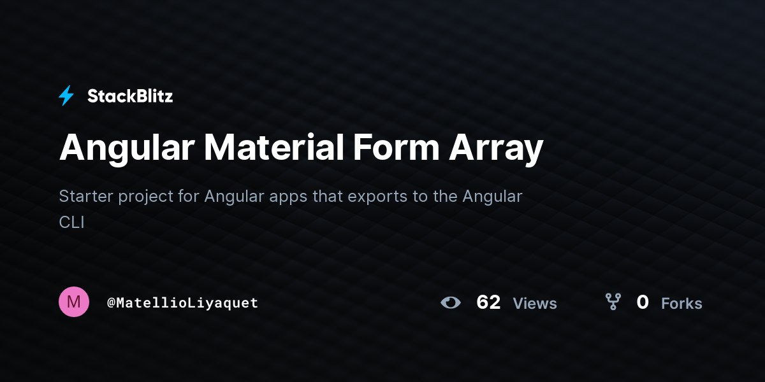Click the fork branch icon
The image size is (765, 382).
click(613, 302)
